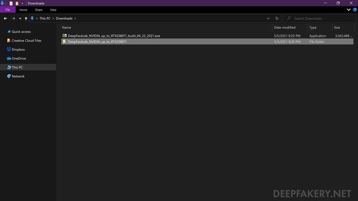Sort by the Name column header
The image size is (358, 201).
point(67,27)
